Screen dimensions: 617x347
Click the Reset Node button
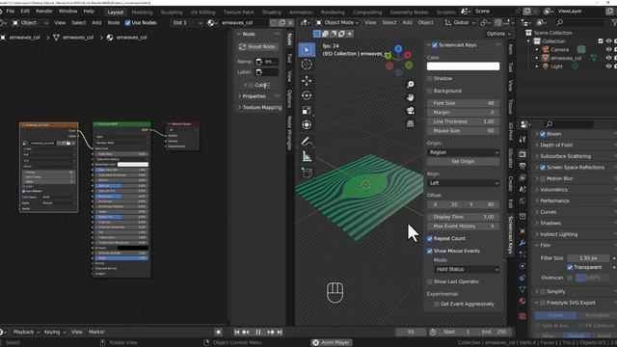pyautogui.click(x=258, y=47)
